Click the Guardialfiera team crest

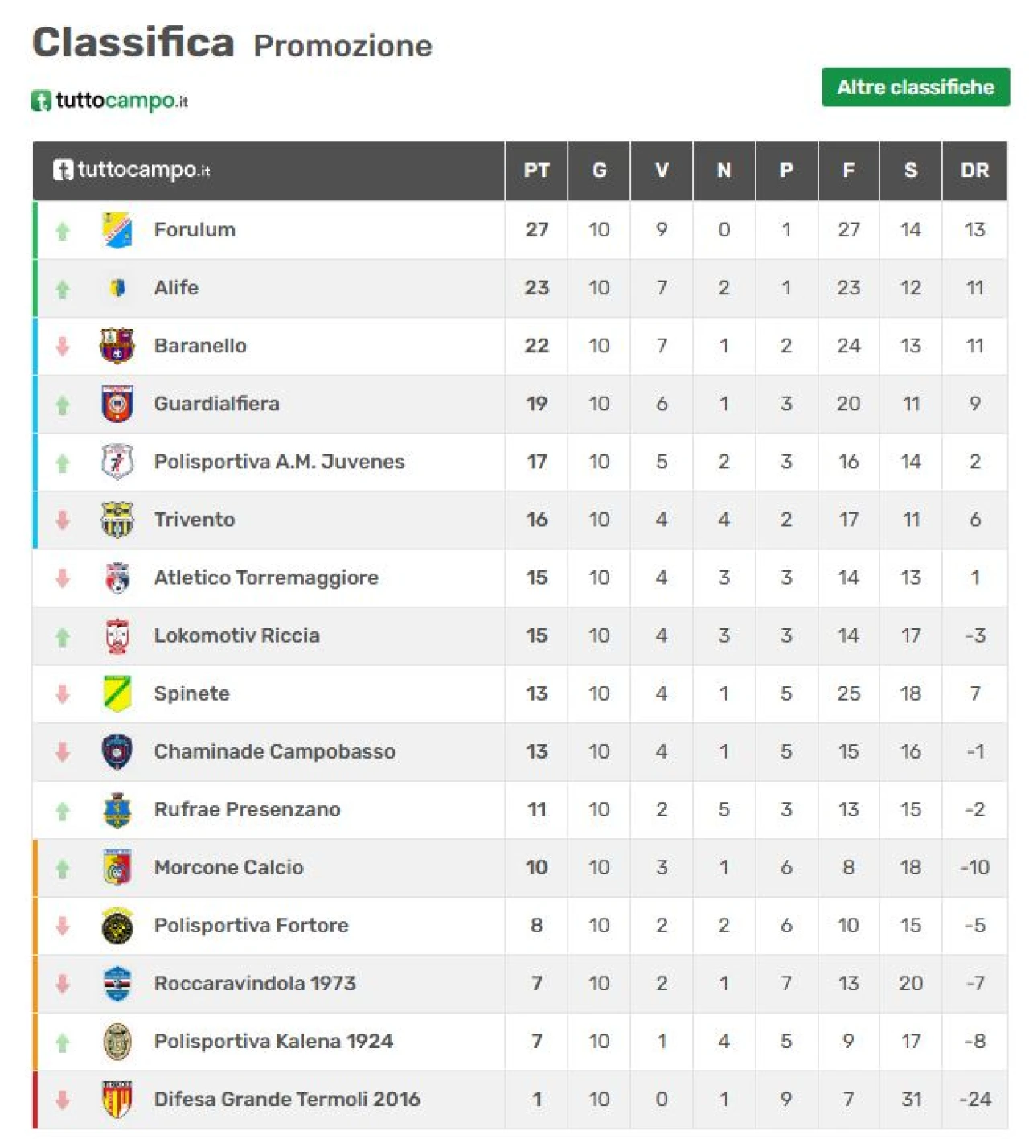117,404
